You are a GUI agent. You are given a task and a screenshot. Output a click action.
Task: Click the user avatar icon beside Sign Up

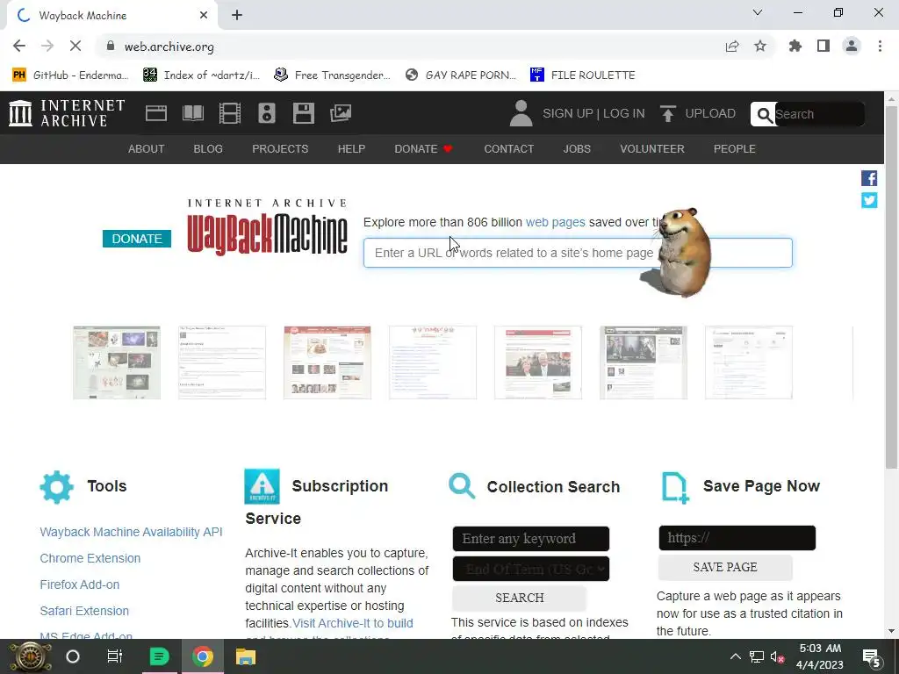pyautogui.click(x=521, y=113)
